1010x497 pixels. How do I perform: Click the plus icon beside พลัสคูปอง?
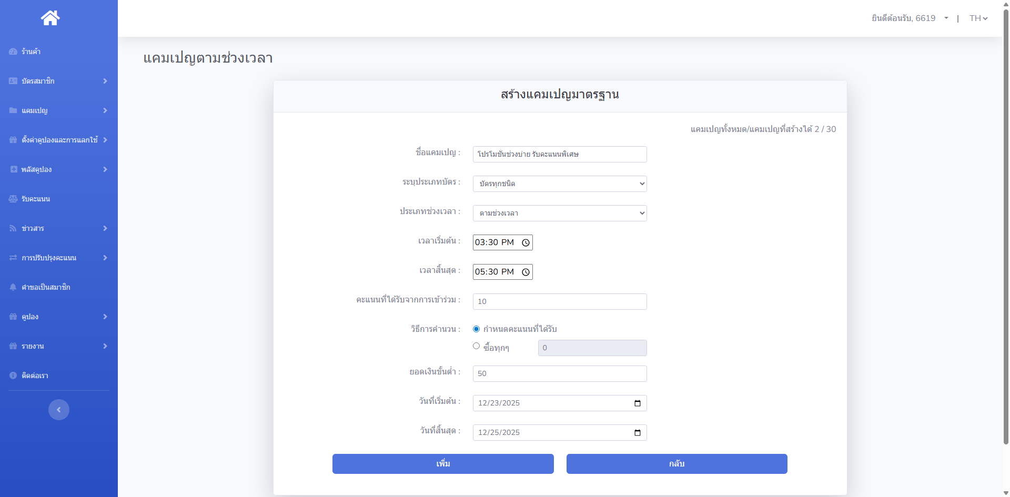(14, 169)
